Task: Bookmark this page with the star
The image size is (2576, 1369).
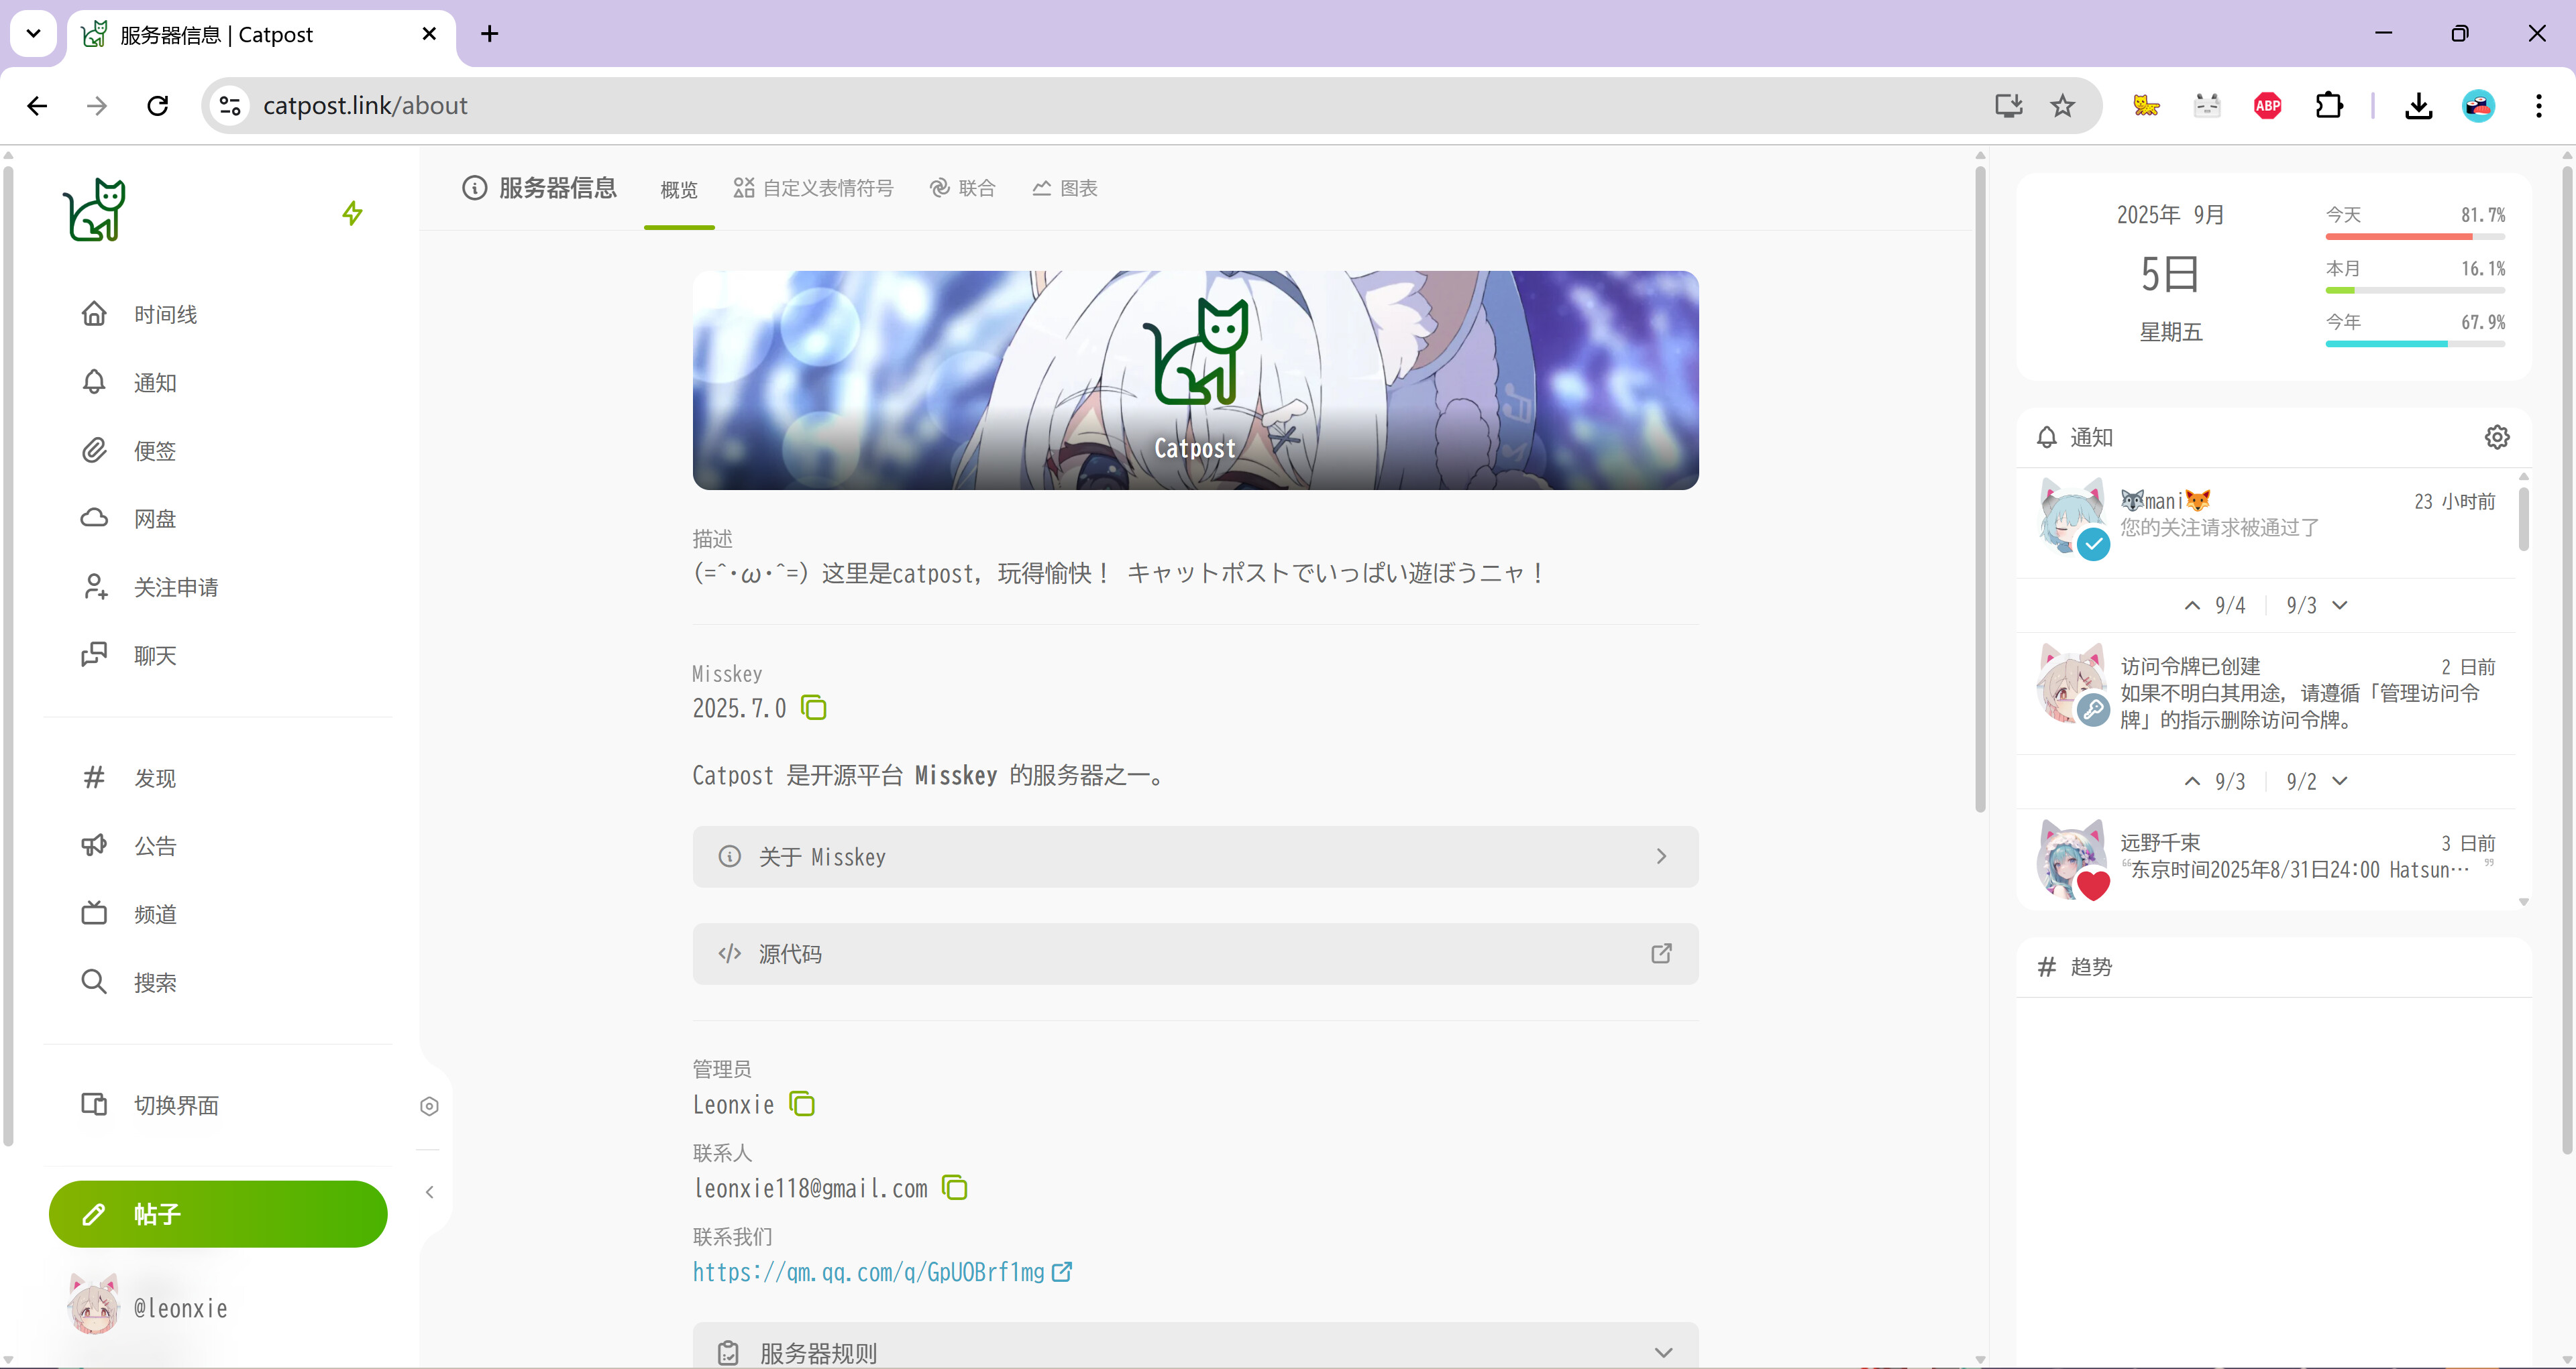Action: coord(2062,106)
